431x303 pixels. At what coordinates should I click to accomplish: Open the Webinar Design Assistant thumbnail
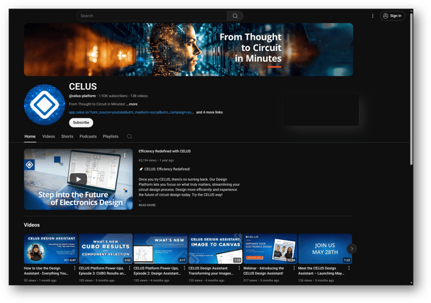pos(270,248)
